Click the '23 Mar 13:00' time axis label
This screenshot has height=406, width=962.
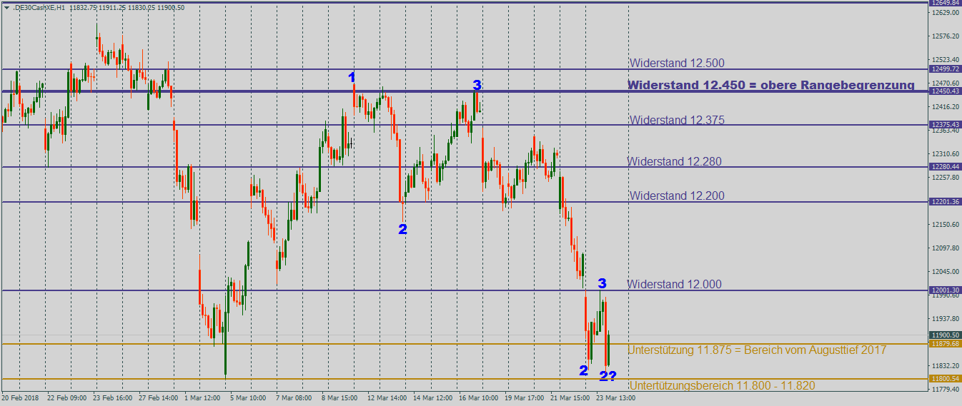[x=615, y=398]
